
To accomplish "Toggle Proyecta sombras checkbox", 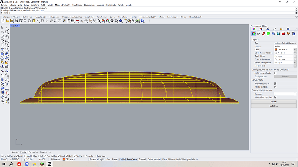I will coord(275,83).
